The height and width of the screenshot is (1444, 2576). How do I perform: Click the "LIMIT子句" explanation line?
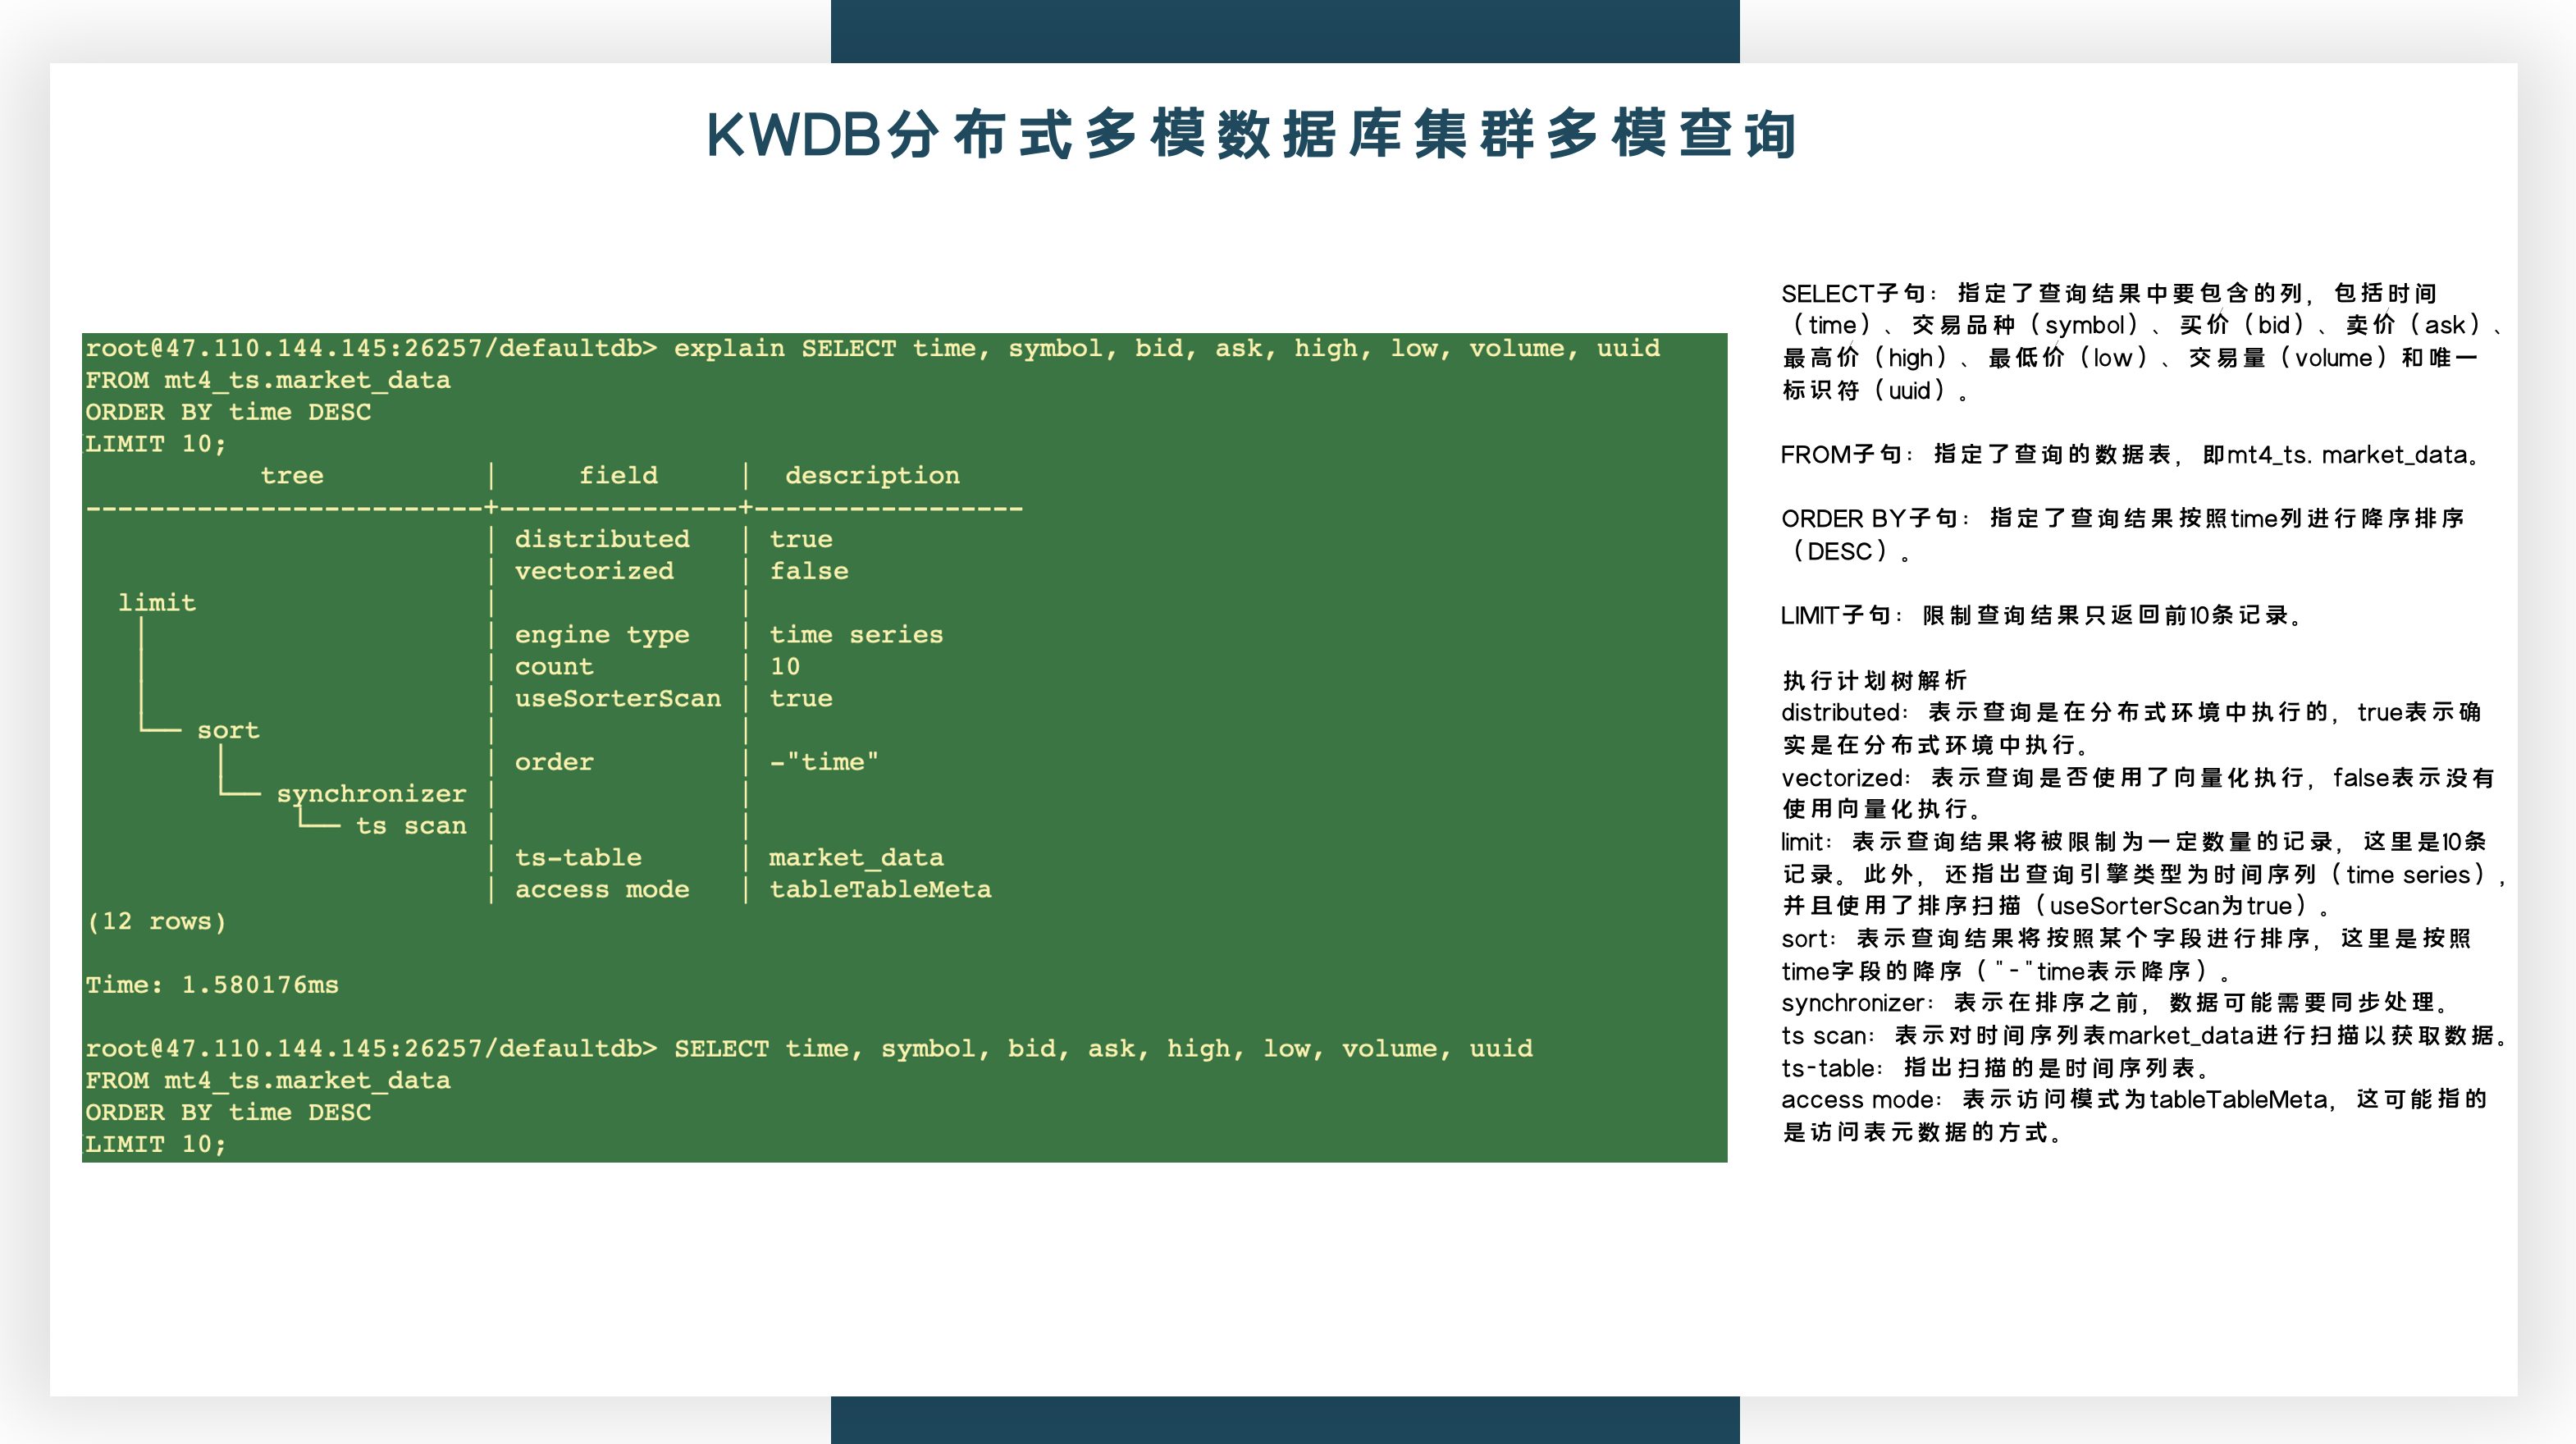click(x=2040, y=615)
